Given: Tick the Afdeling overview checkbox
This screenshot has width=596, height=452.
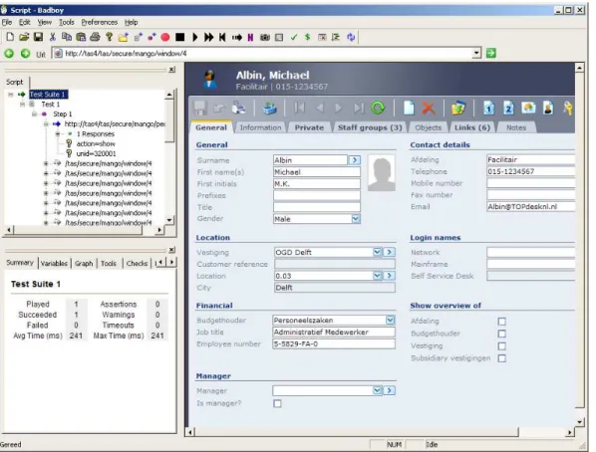Looking at the screenshot, I should (x=501, y=322).
